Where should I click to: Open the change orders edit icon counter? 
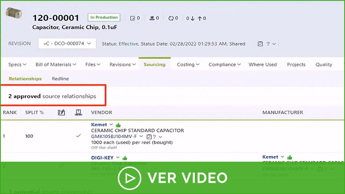tap(135, 18)
